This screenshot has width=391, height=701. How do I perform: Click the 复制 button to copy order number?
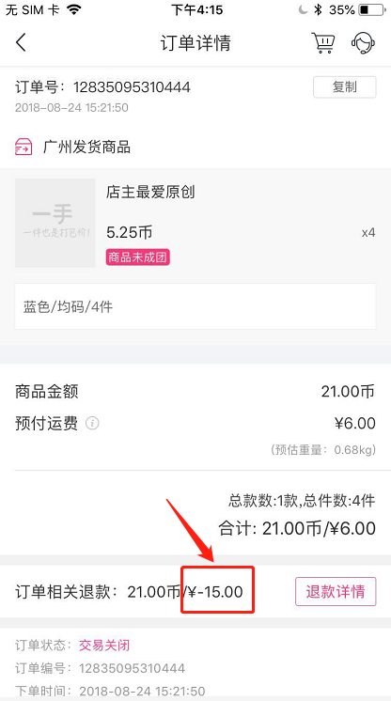(x=344, y=87)
